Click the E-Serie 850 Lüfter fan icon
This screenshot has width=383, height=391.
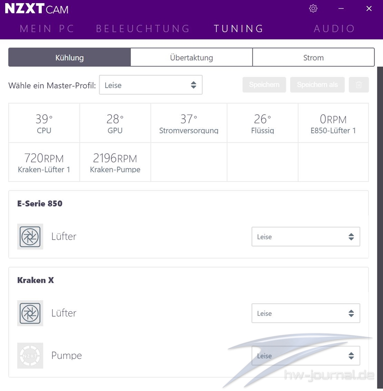[x=30, y=236]
